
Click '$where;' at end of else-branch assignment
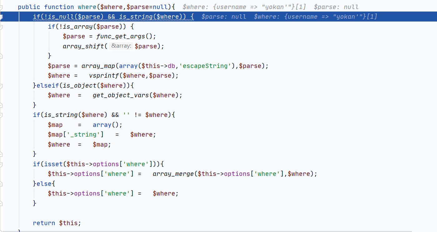(166, 193)
